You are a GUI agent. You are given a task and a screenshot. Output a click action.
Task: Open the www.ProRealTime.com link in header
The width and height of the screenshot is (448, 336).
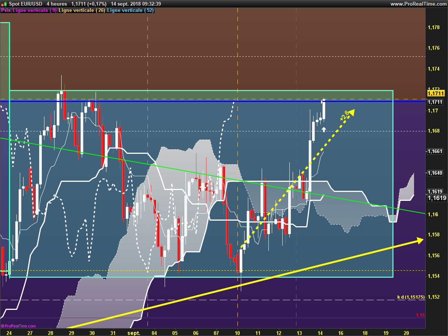coord(418,4)
